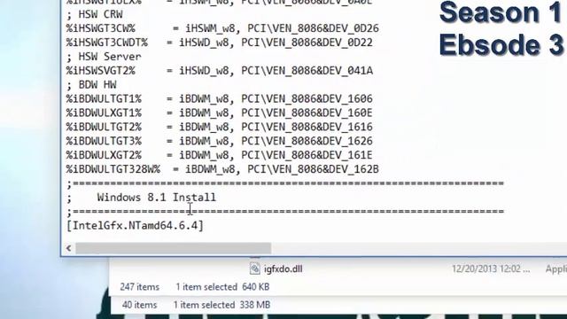Click the Notepad horizontal scrollbar thumb
The image size is (567, 319).
click(174, 248)
